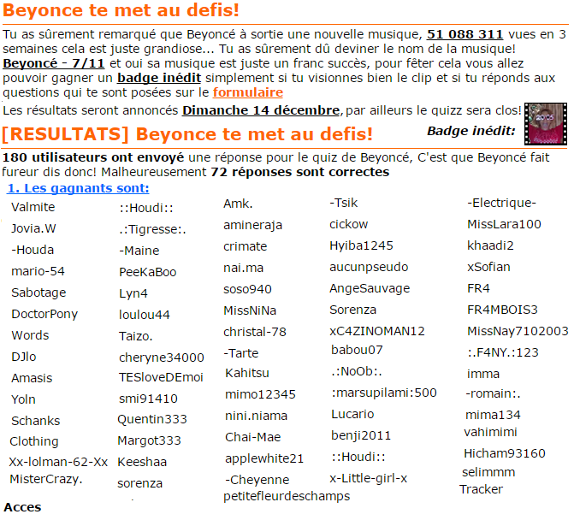The width and height of the screenshot is (574, 520).
Task: Select winner name mimo12345
Action: tap(260, 394)
